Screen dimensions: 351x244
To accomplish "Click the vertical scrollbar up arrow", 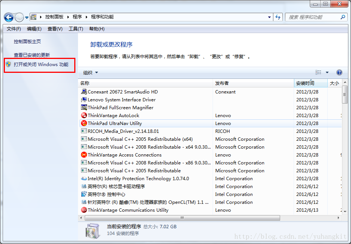I will [x=345, y=83].
